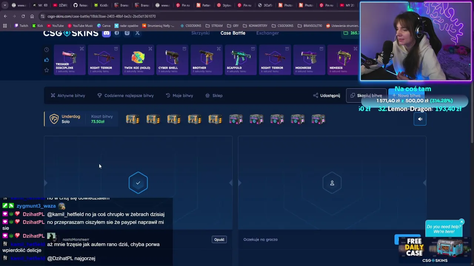Open the YouTube Music bookmark
Screen dimensions: 474x266
80,26
